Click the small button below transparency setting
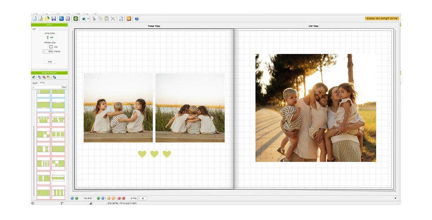 [x=50, y=62]
